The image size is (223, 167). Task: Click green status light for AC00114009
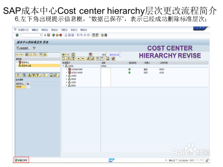(129, 73)
